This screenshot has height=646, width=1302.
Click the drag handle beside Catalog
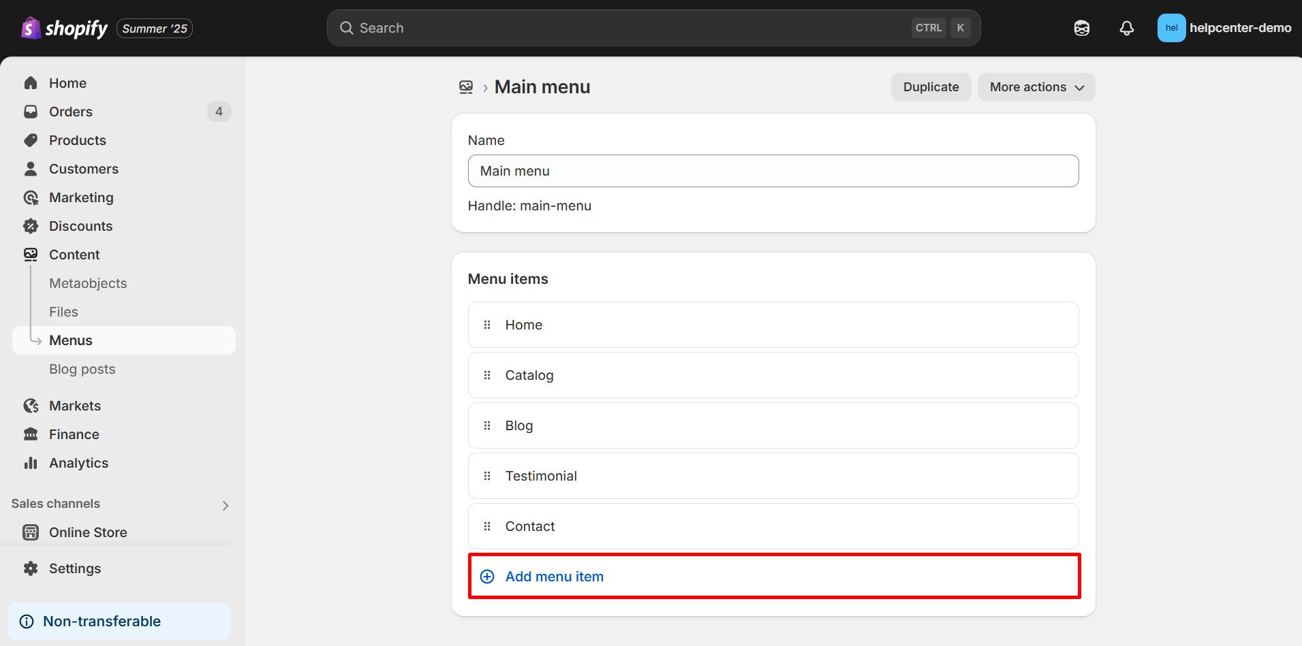(x=487, y=375)
